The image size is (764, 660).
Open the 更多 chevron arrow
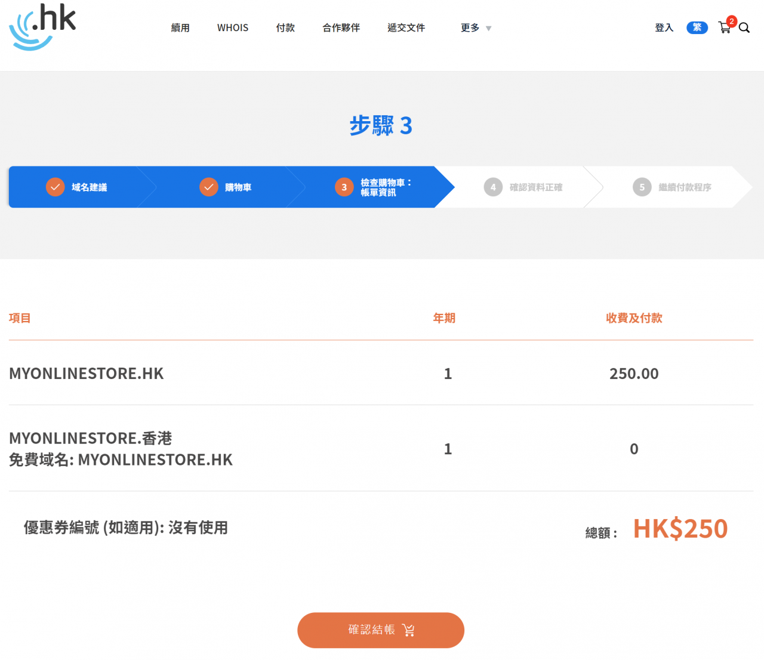tap(488, 28)
